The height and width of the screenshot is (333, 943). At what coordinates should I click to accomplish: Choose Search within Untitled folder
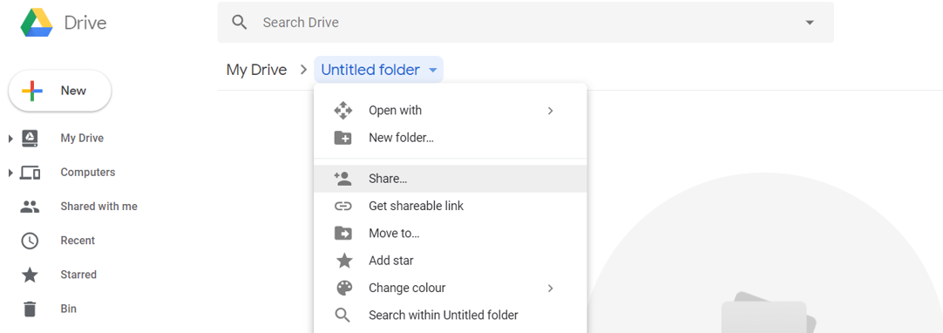click(450, 315)
